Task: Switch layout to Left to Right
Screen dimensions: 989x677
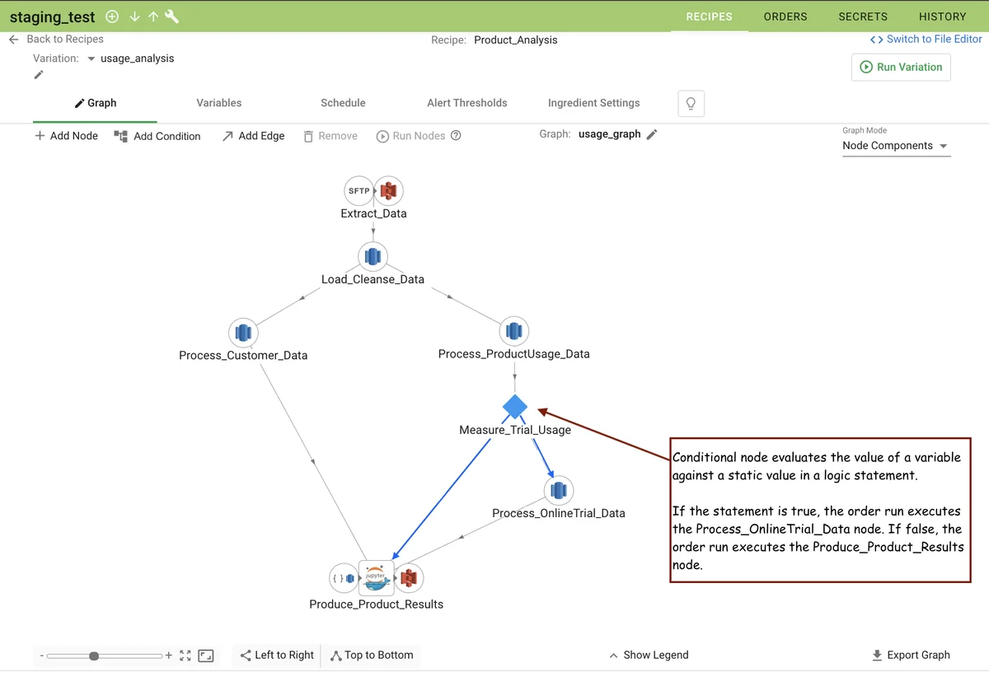Action: point(276,655)
